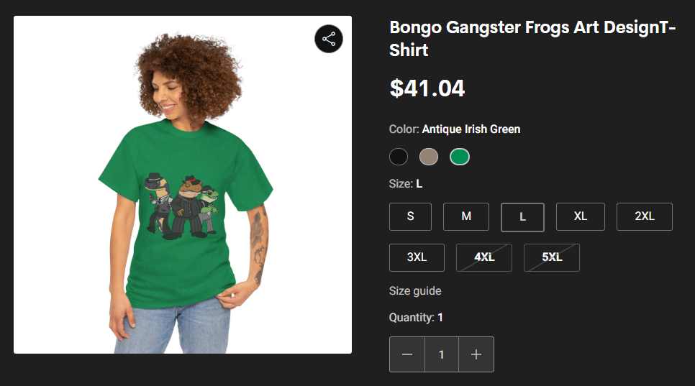This screenshot has height=386, width=695.
Task: Select size M
Action: [466, 216]
